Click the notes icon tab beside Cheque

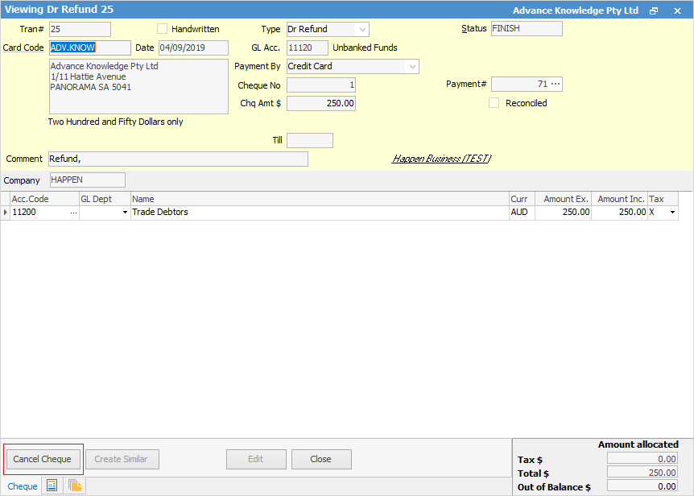pyautogui.click(x=52, y=486)
